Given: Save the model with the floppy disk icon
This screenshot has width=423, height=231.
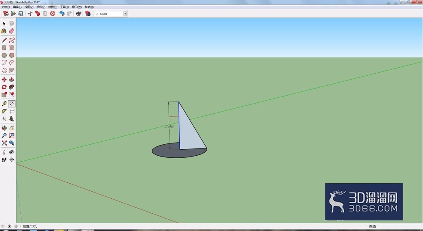Looking at the screenshot, I should point(20,14).
